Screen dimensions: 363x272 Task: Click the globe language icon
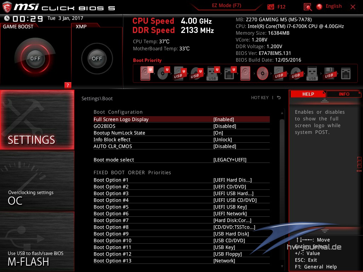[319, 7]
